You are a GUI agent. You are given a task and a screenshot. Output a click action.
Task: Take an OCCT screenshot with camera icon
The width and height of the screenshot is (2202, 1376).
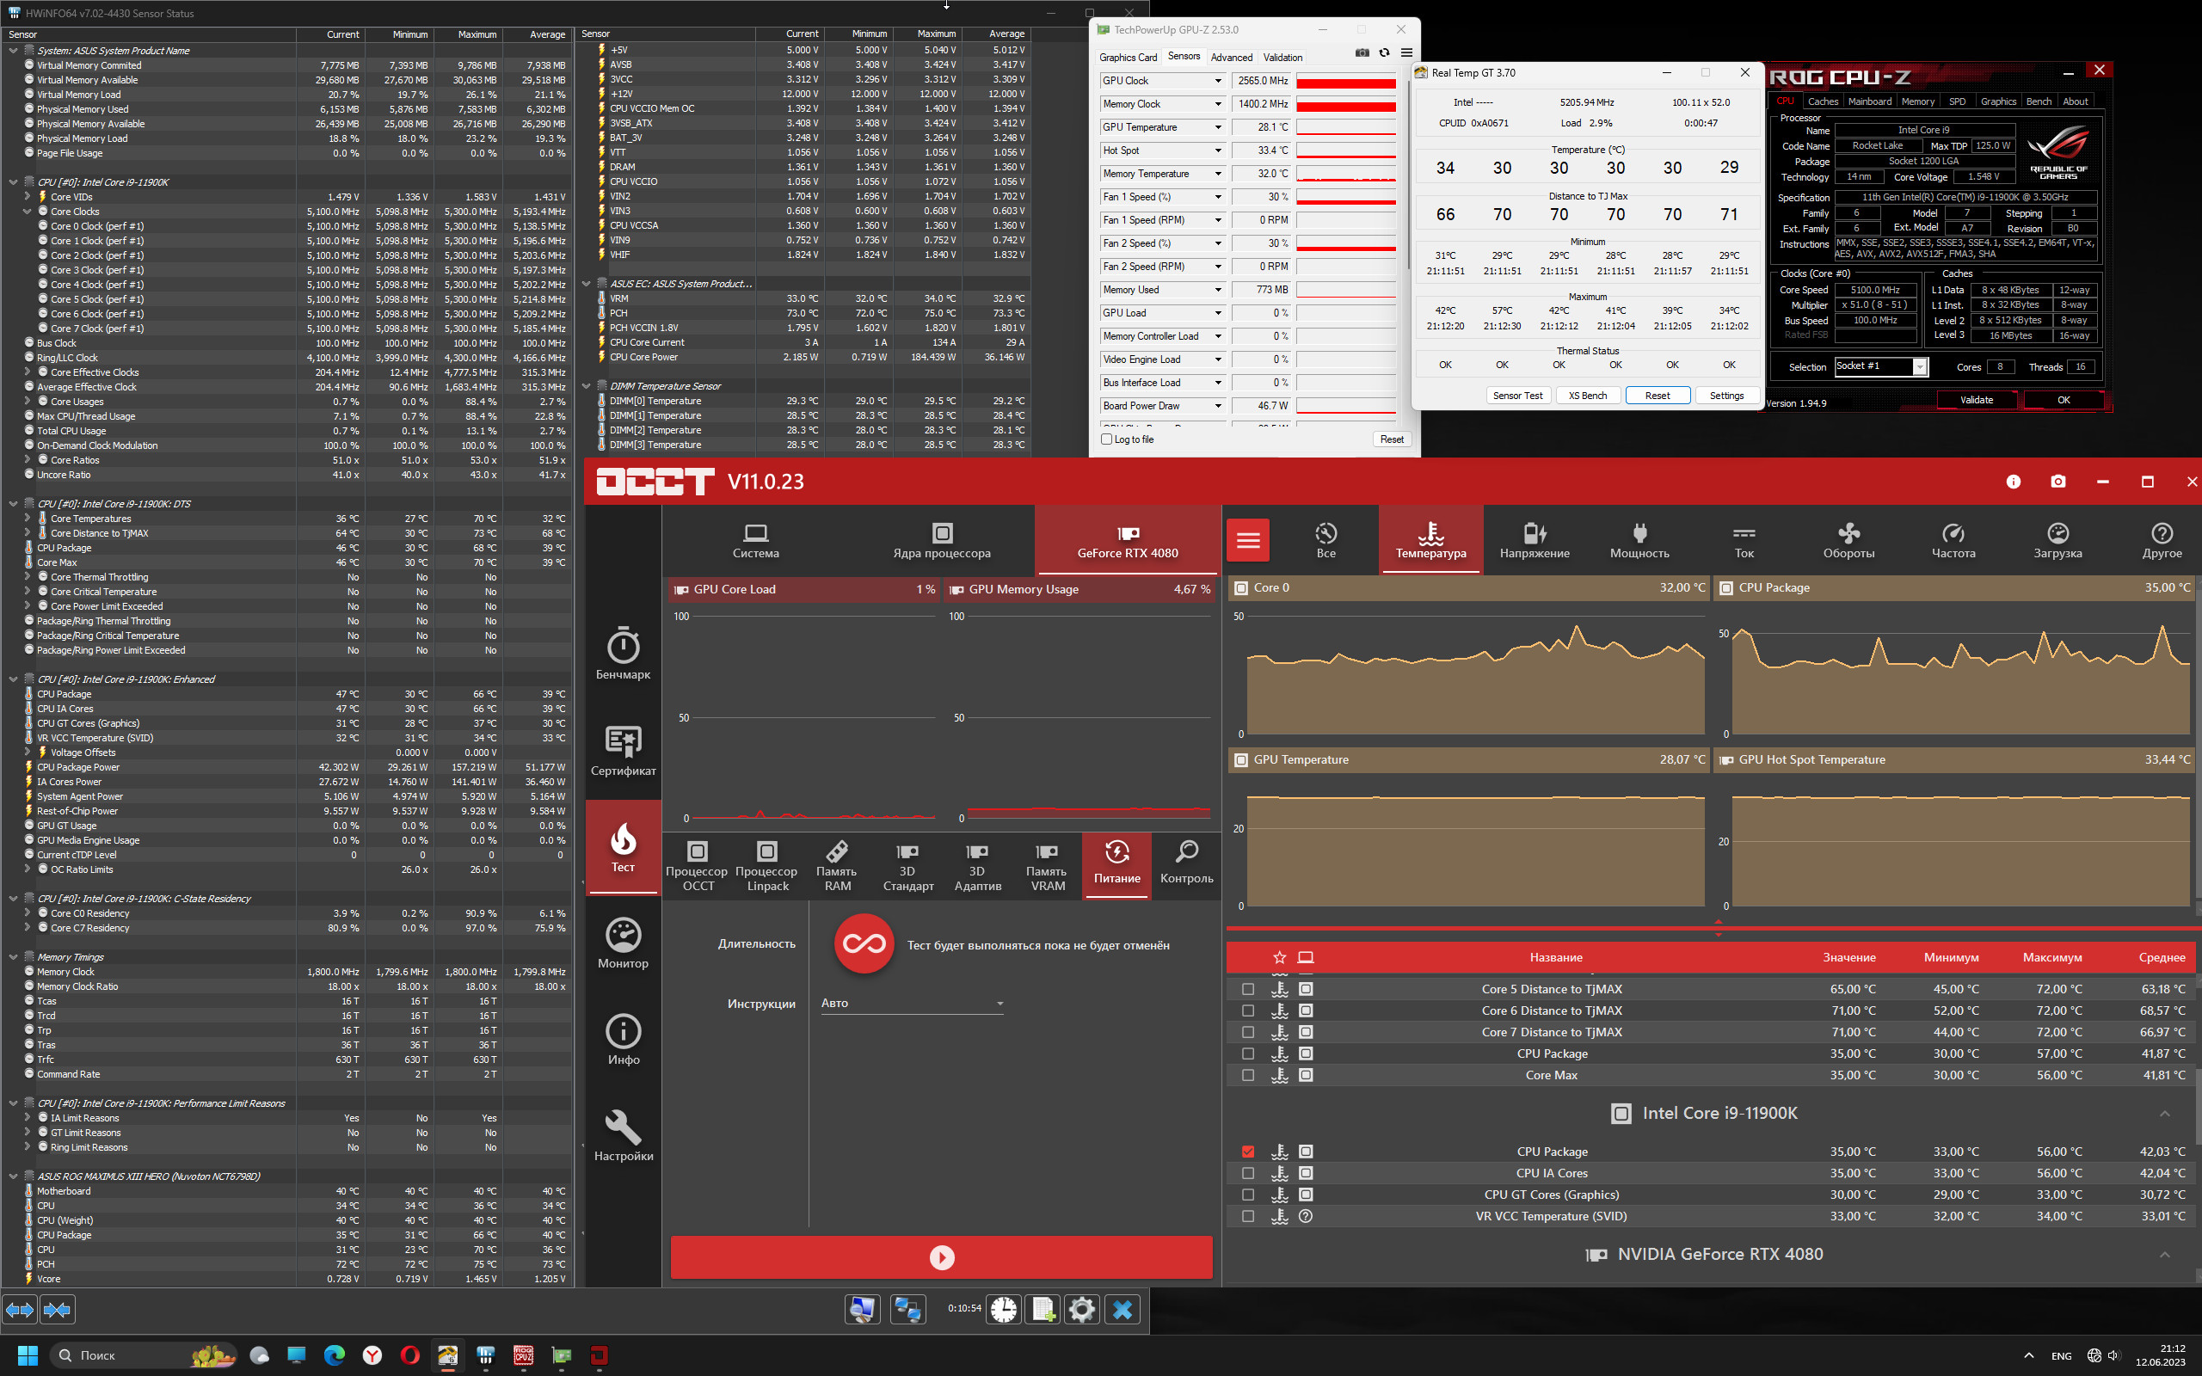tap(2058, 482)
